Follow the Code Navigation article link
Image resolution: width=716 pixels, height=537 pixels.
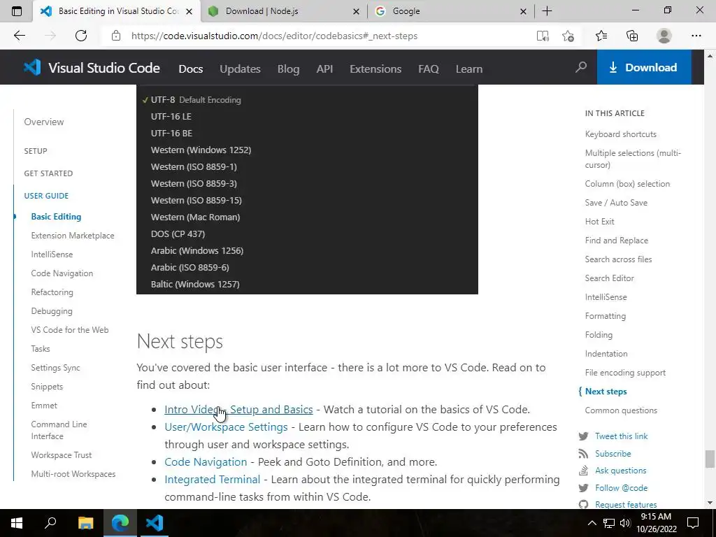pos(206,461)
